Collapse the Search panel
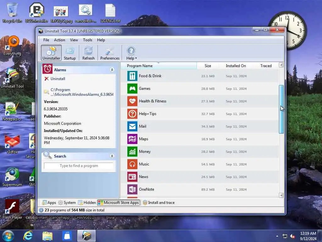 coord(112,156)
